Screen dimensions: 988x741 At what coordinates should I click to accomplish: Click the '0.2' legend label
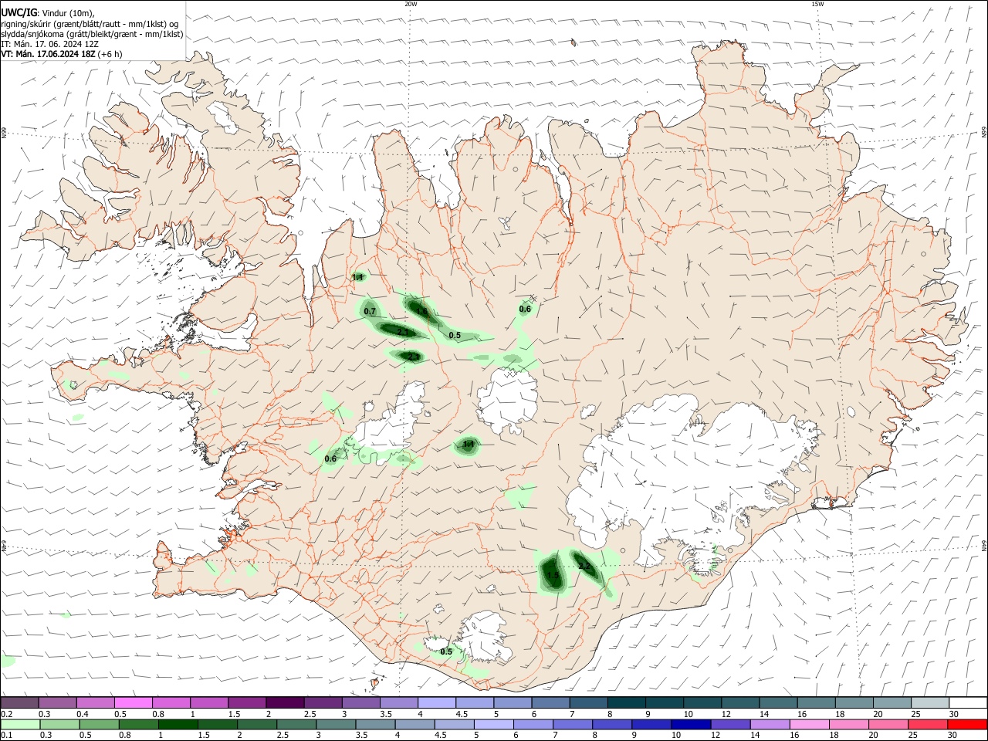click(6, 714)
